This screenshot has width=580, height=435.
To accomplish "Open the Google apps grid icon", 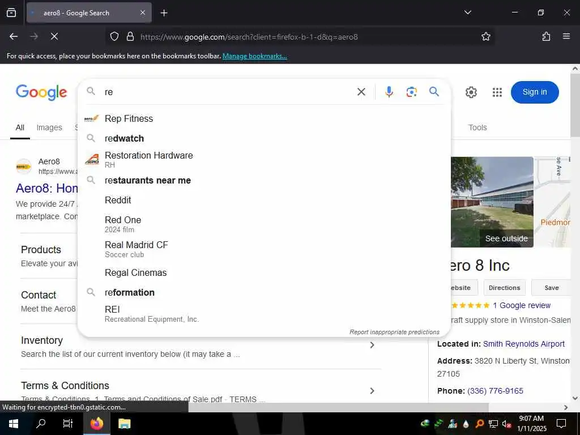I will point(497,92).
